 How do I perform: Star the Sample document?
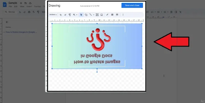coord(21,3)
